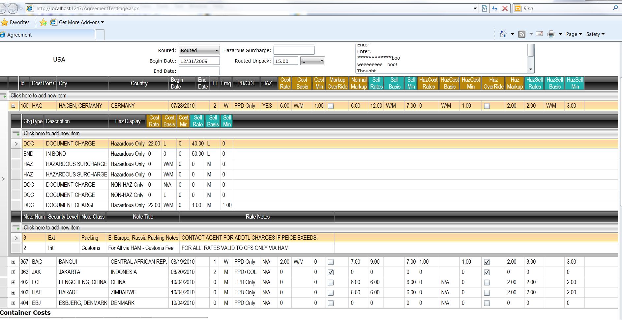Open the Page menu

point(574,34)
